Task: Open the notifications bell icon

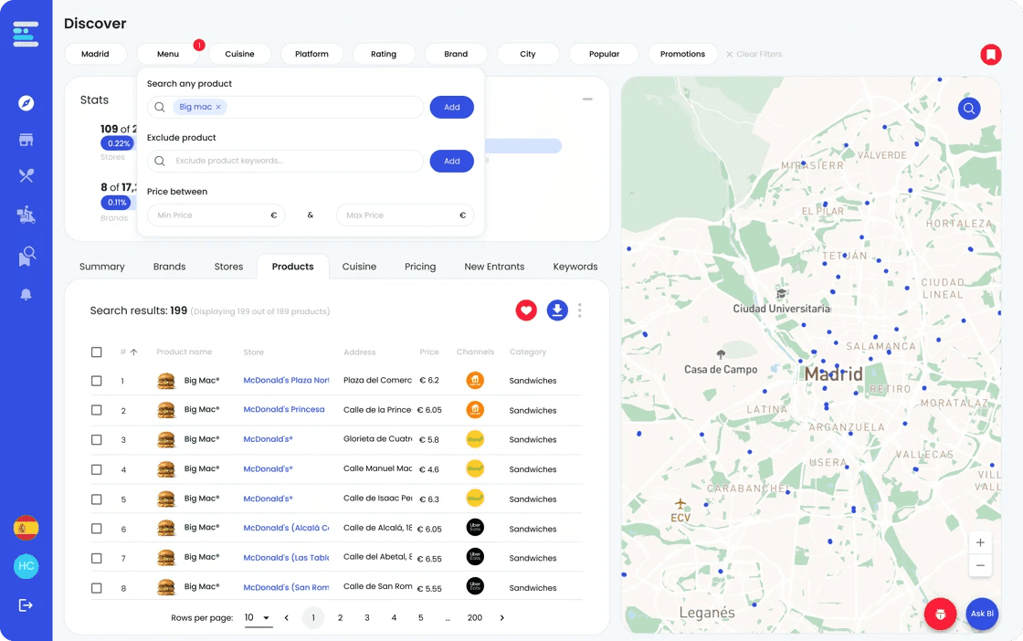Action: coord(26,294)
